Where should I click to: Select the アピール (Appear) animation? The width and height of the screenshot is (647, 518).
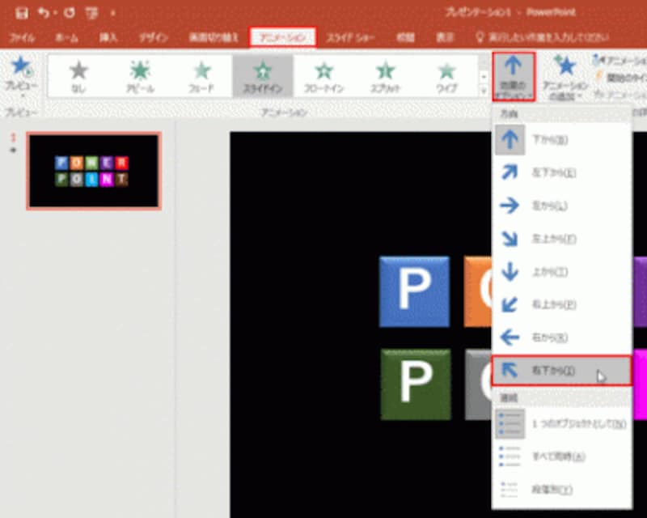[140, 76]
